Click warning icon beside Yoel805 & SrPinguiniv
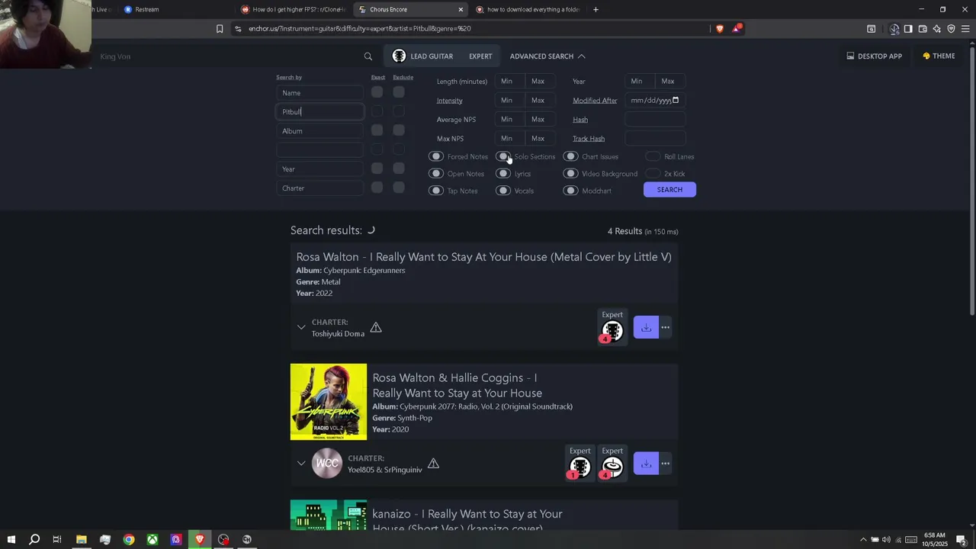 (x=433, y=464)
